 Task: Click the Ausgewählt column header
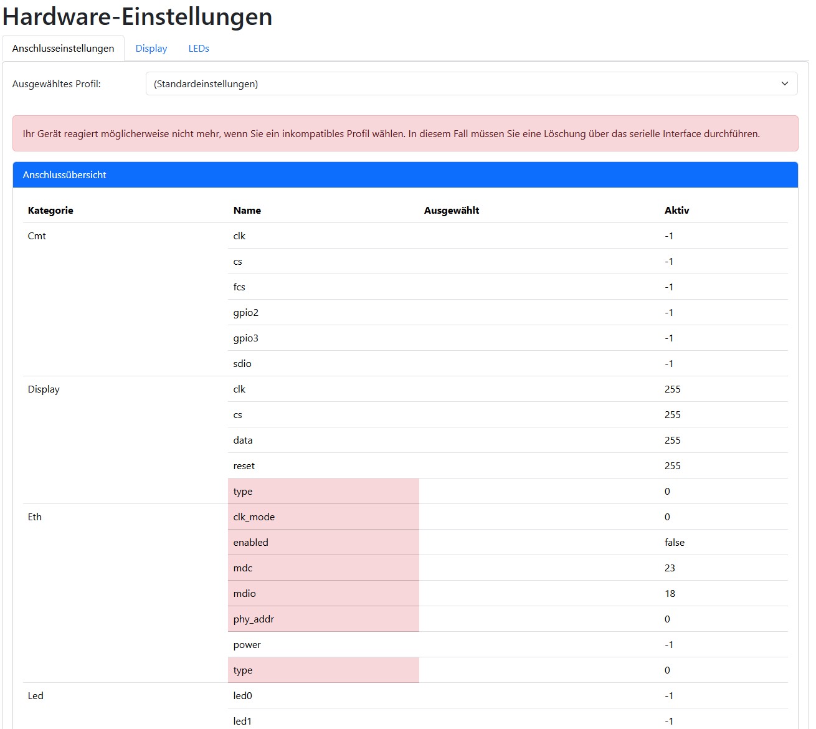tap(452, 211)
